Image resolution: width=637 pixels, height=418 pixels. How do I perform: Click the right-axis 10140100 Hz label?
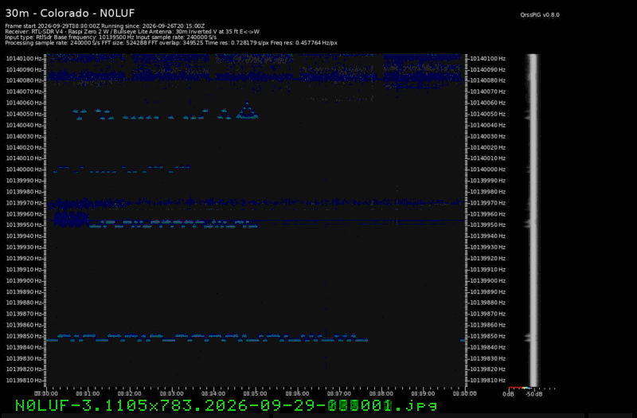(x=488, y=58)
